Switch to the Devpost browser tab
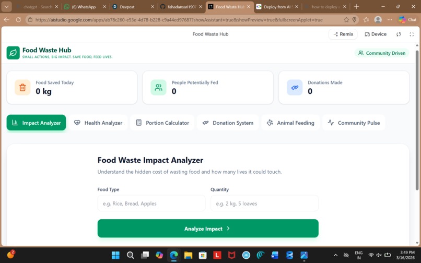The image size is (421, 263). click(x=133, y=7)
